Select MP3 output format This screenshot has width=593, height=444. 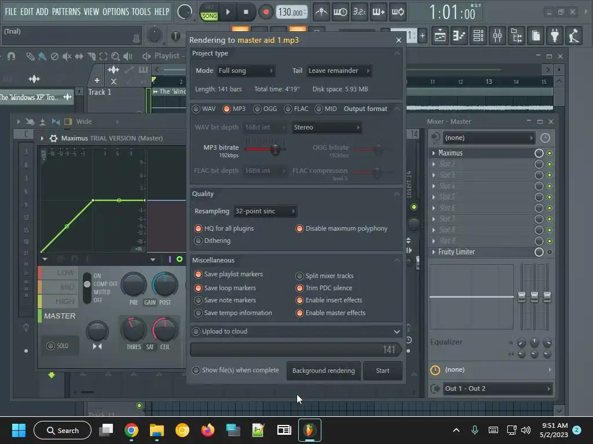click(234, 109)
